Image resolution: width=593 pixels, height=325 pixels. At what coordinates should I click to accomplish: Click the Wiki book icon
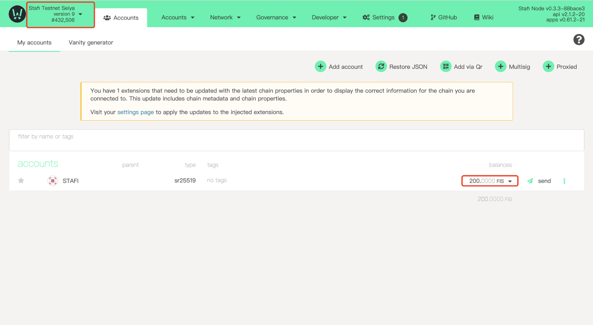[477, 17]
